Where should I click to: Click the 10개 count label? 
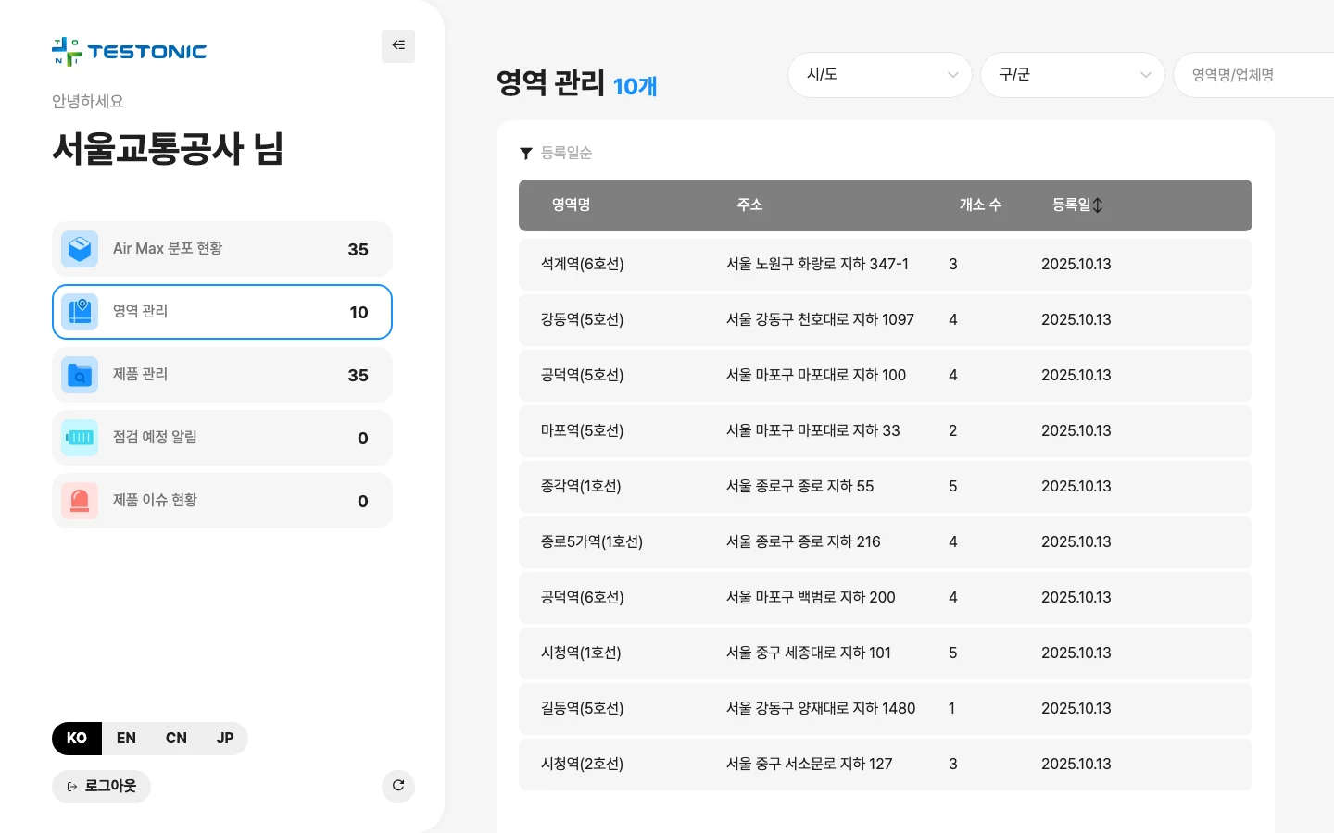(635, 86)
